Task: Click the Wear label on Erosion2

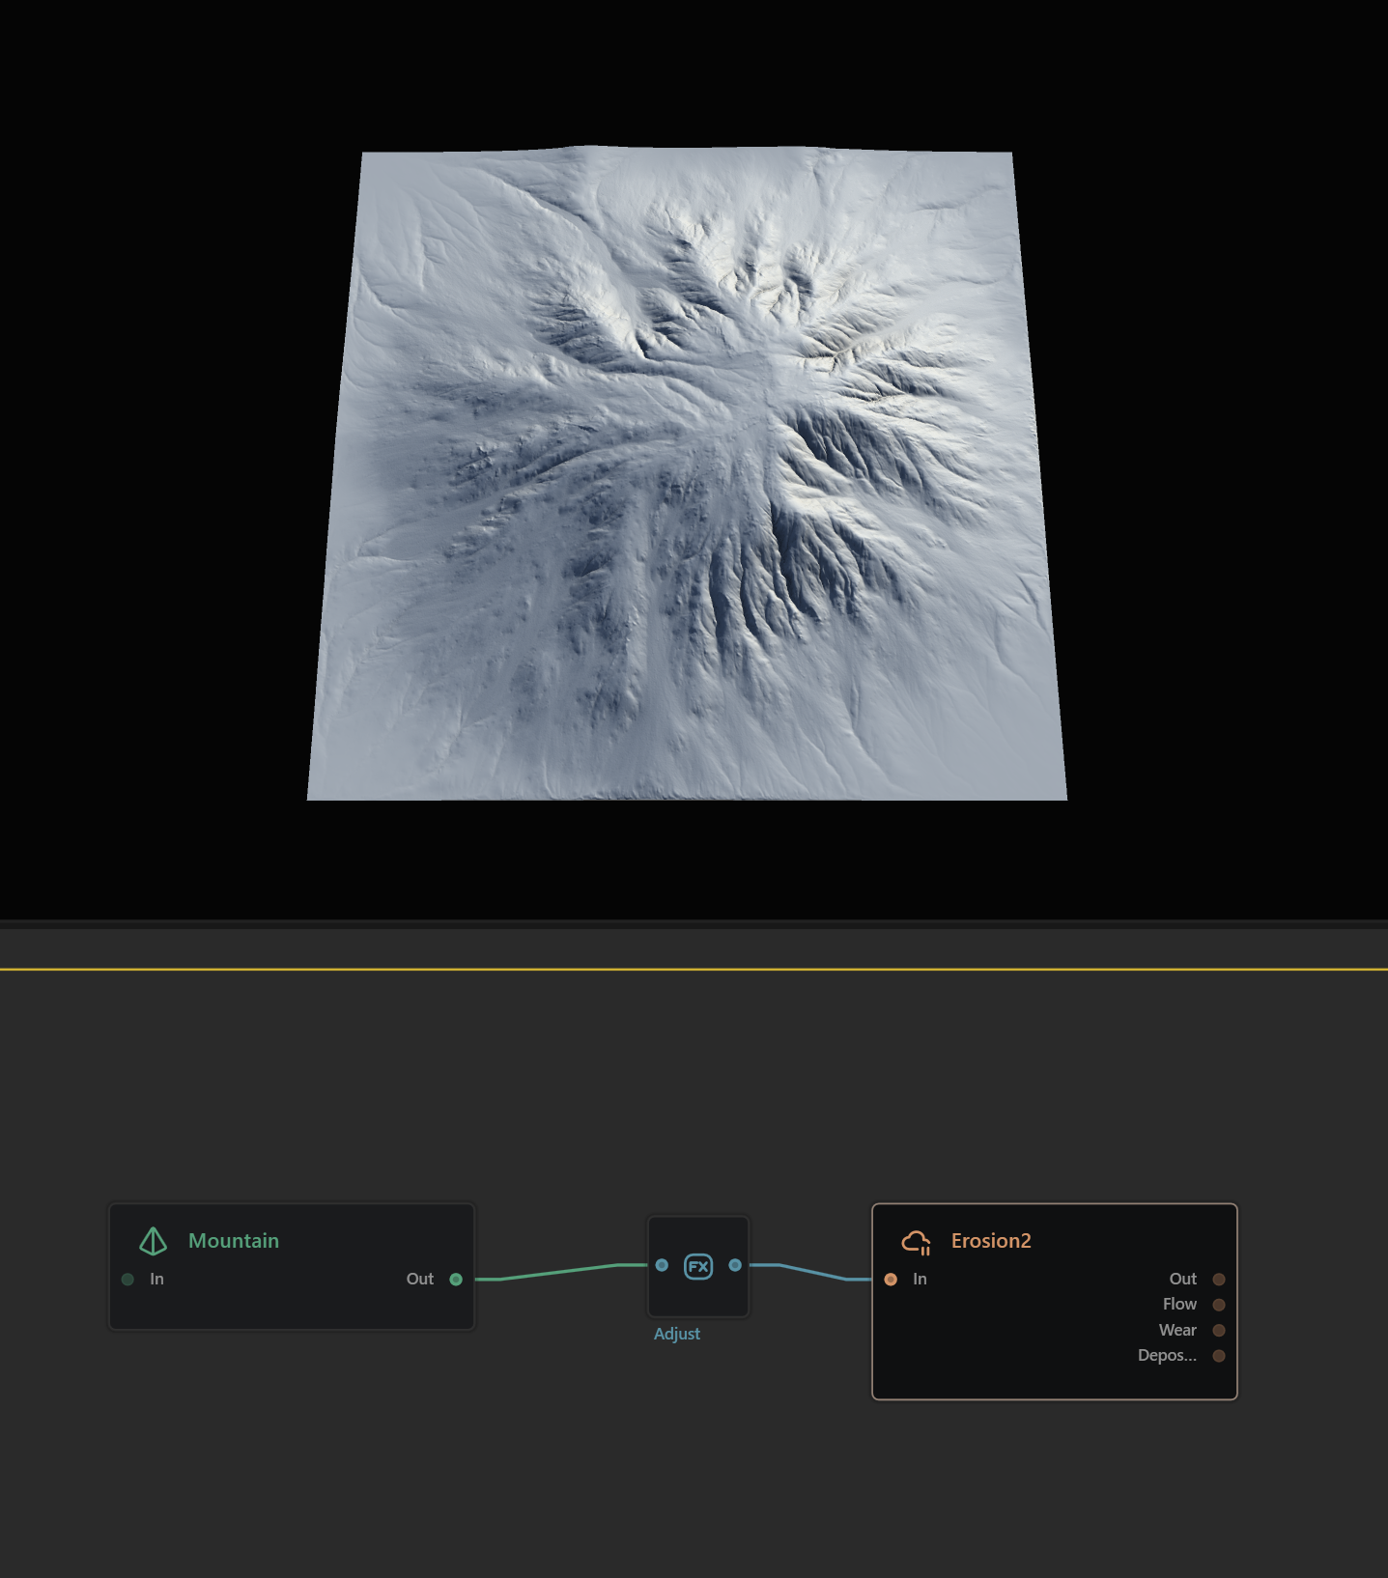Action: click(x=1177, y=1331)
